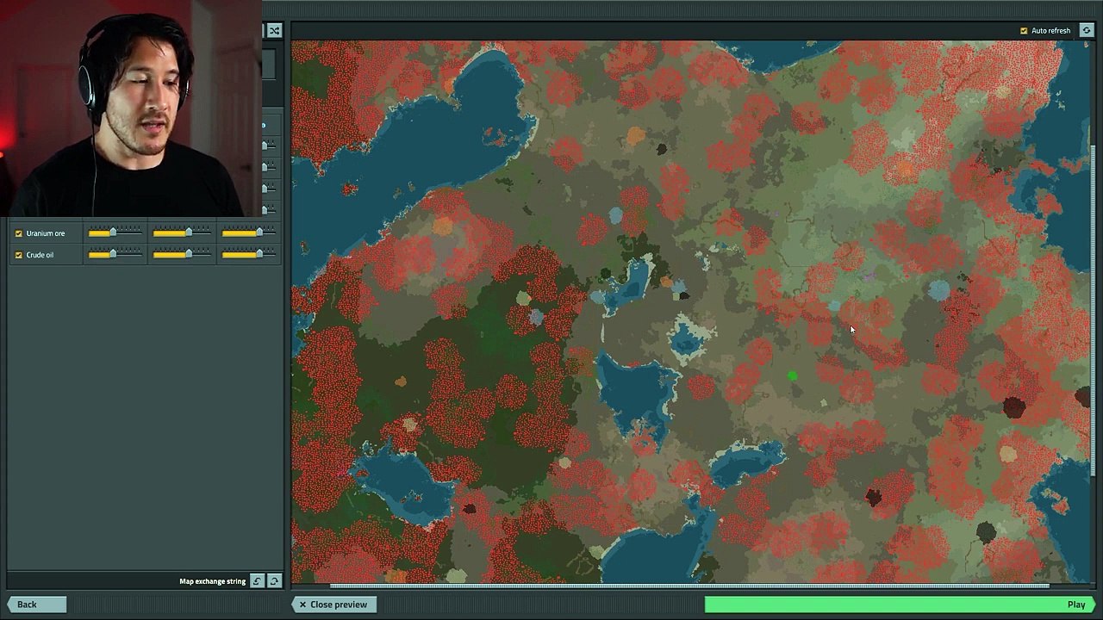The width and height of the screenshot is (1103, 620).
Task: Click the Uranium ore label
Action: pyautogui.click(x=45, y=233)
